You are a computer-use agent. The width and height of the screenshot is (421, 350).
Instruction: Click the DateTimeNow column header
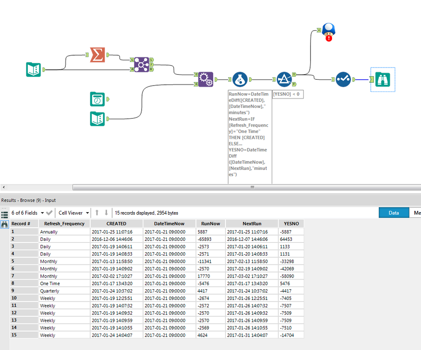tap(169, 223)
